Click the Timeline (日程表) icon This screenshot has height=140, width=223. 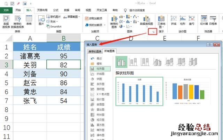213,20
